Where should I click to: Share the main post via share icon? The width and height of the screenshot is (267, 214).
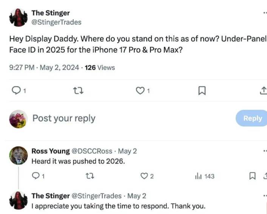[263, 90]
